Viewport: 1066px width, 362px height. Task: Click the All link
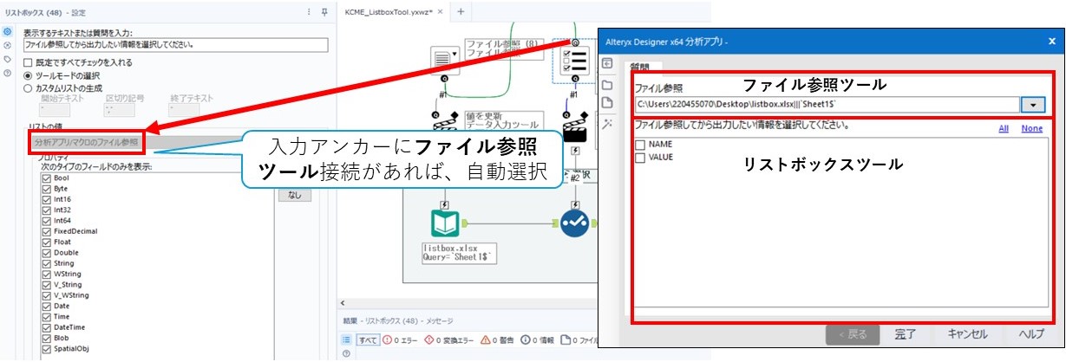tap(1003, 128)
